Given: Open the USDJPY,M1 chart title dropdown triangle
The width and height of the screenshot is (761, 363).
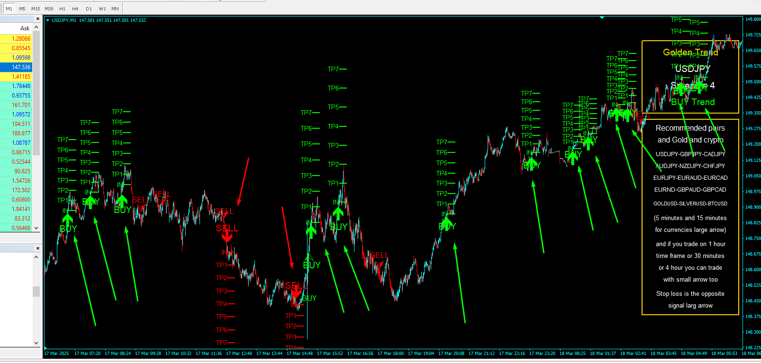Looking at the screenshot, I should [x=47, y=20].
